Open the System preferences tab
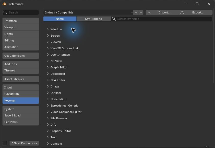This screenshot has height=148, width=215. 21,109
